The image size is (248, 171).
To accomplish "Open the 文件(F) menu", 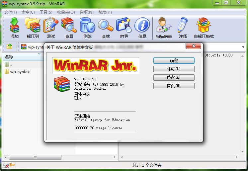I will point(11,12).
